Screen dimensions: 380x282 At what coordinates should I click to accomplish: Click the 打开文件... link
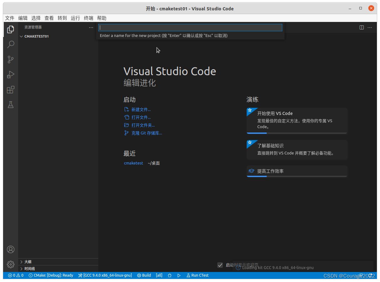(x=137, y=118)
